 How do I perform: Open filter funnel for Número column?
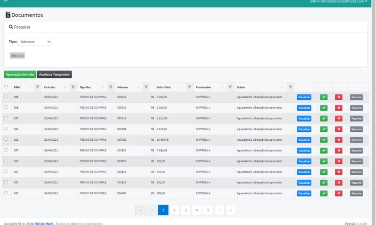pos(146,87)
